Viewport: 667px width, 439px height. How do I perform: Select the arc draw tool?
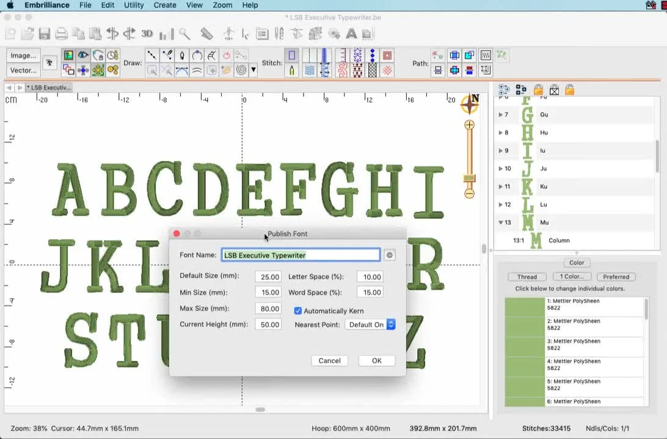(197, 55)
